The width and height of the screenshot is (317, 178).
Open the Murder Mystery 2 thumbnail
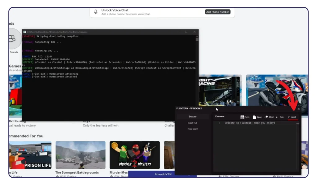pos(135,155)
